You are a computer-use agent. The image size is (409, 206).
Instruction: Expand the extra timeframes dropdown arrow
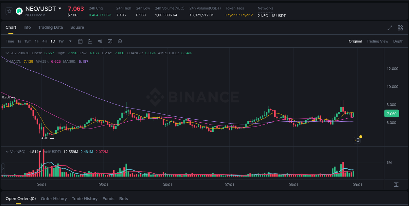(x=70, y=41)
